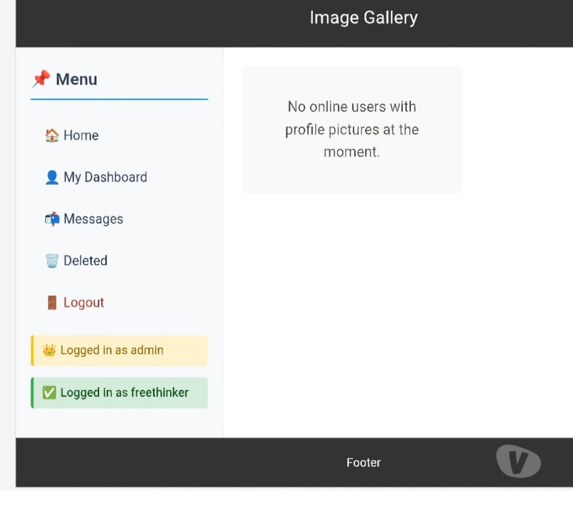The image size is (573, 505).
Task: Open the Messages text link
Action: [93, 219]
